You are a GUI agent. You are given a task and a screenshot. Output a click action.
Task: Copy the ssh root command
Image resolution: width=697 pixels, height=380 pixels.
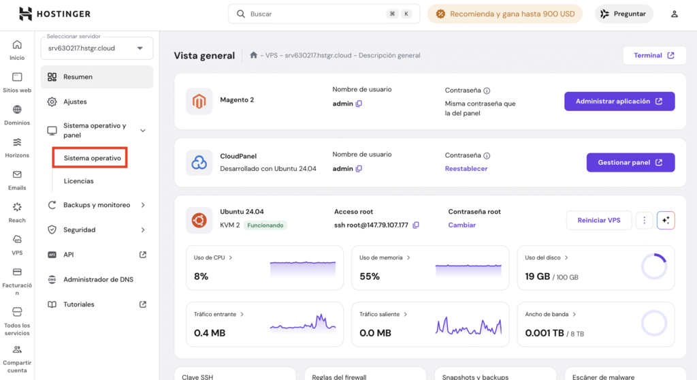click(x=416, y=225)
